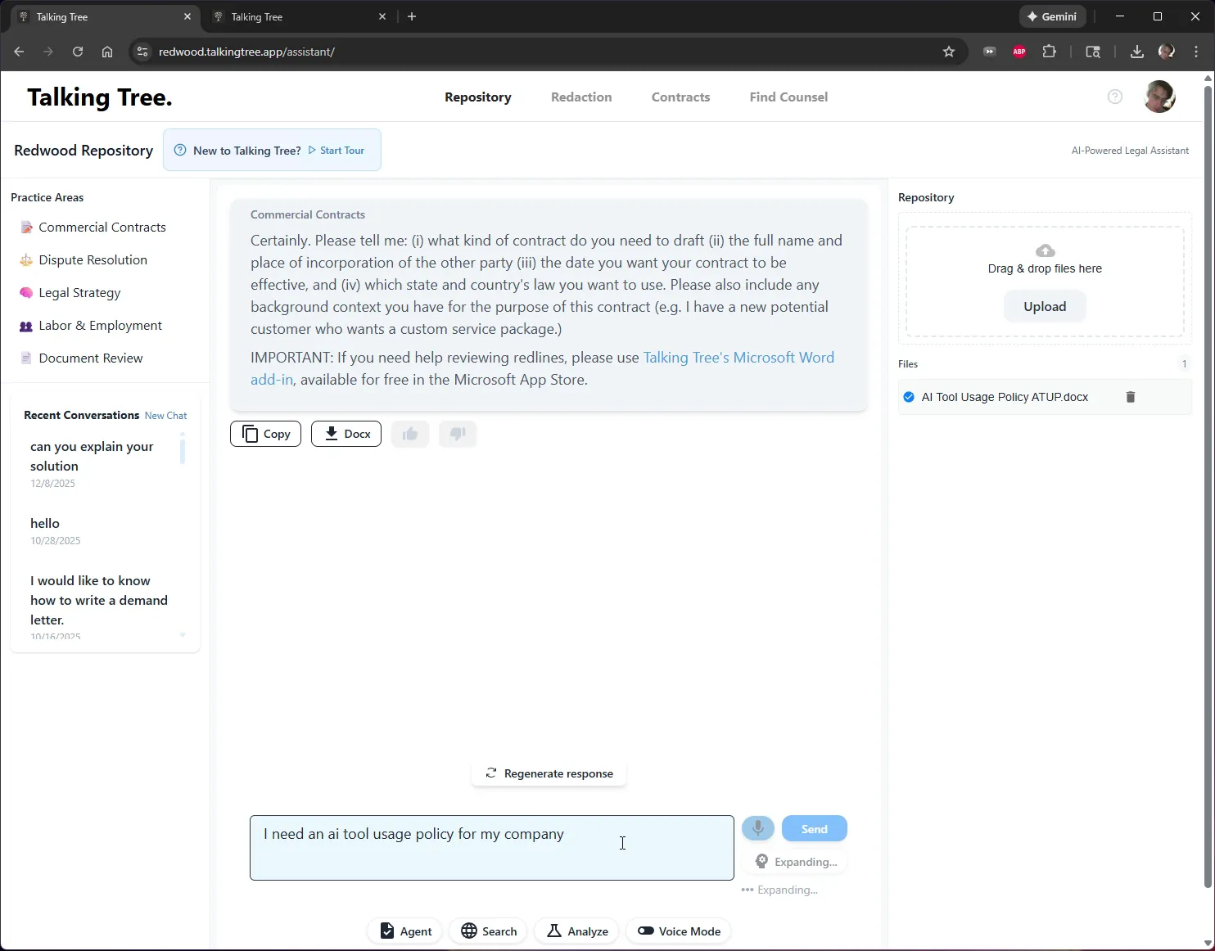
Task: Open the Contracts nav tab
Action: pyautogui.click(x=680, y=97)
